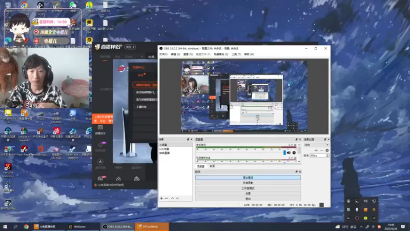This screenshot has width=410, height=231.
Task: Close the controls 控件 dock panel
Action: pos(300,172)
